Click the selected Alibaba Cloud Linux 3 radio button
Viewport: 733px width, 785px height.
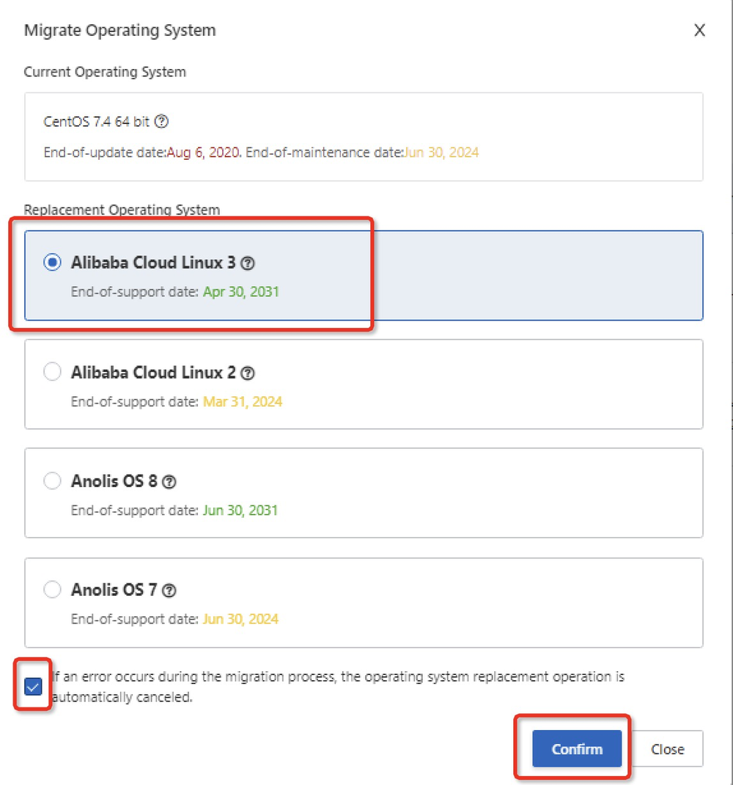(52, 262)
